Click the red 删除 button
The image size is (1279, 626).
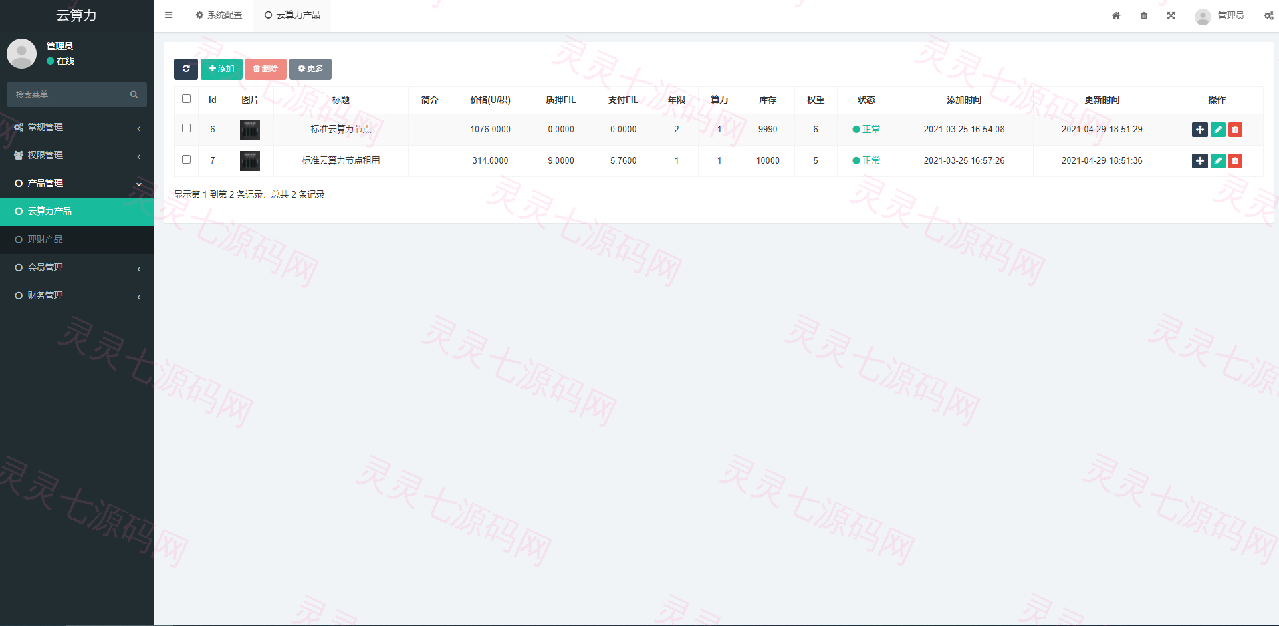(265, 69)
